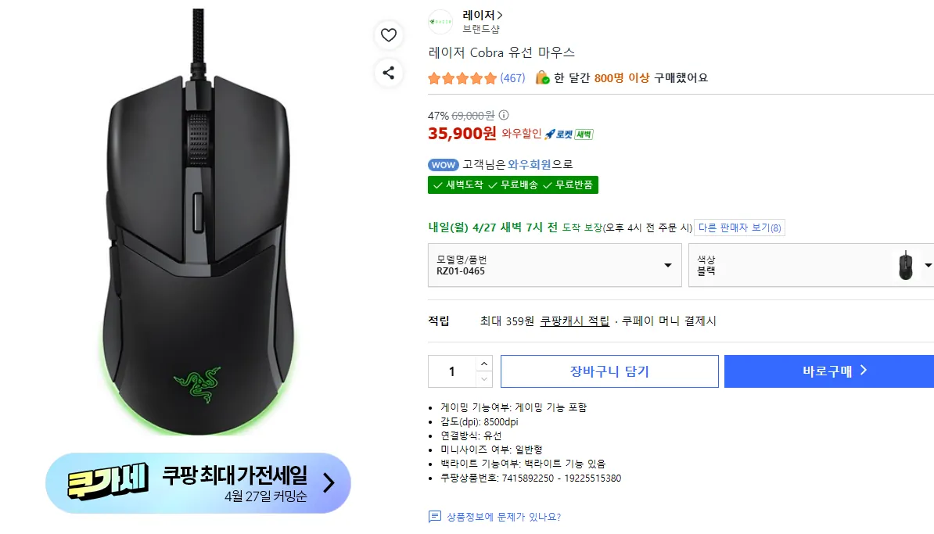Open 다른 판매자 보기(8) link
Screen dimensions: 934x534
point(740,228)
